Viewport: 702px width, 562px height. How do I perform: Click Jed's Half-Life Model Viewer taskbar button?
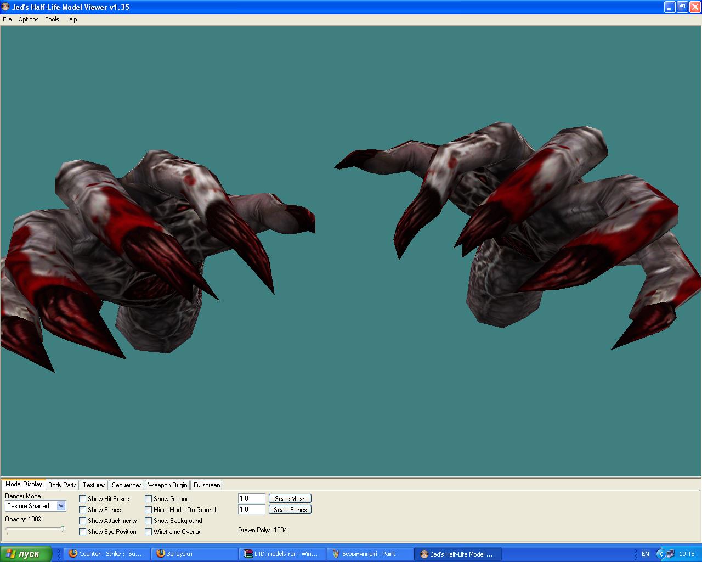458,554
